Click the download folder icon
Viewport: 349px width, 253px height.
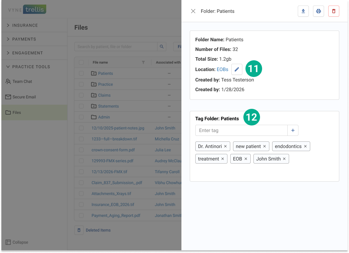[x=303, y=11]
